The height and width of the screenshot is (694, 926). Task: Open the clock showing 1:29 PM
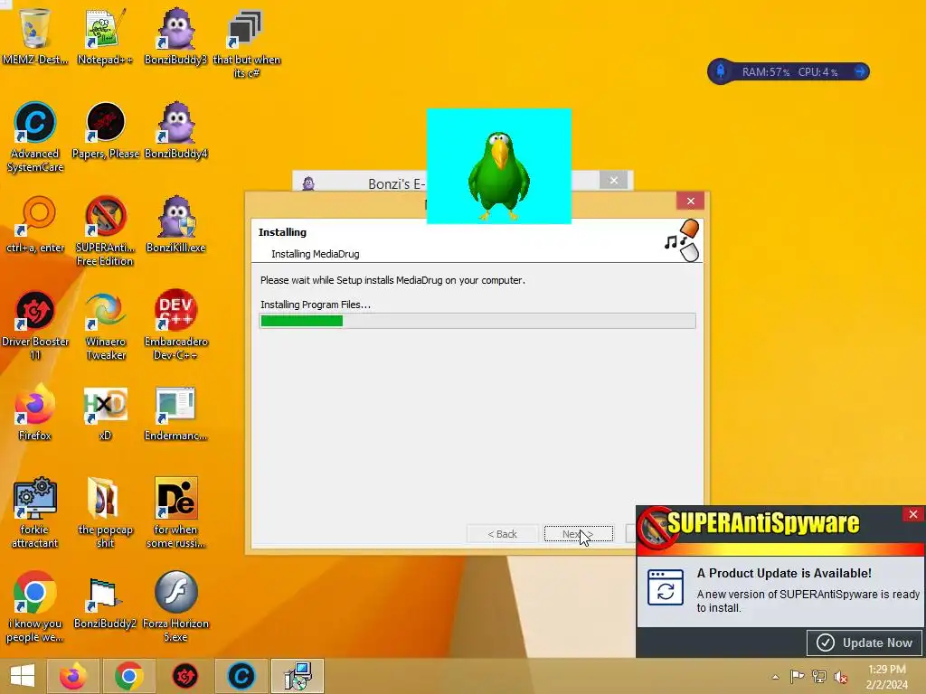click(x=886, y=677)
